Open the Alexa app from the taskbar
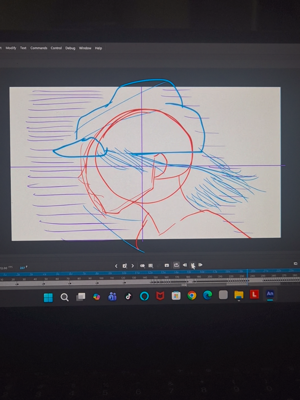The width and height of the screenshot is (300, 400). (x=144, y=296)
